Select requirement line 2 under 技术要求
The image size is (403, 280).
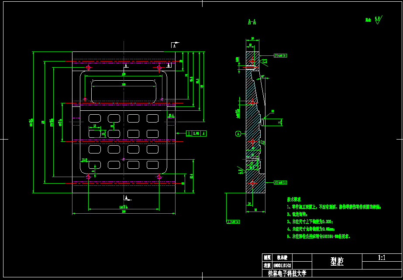click(x=297, y=214)
